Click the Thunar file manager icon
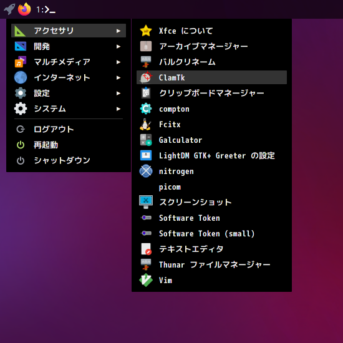343x343 pixels. coord(146,264)
